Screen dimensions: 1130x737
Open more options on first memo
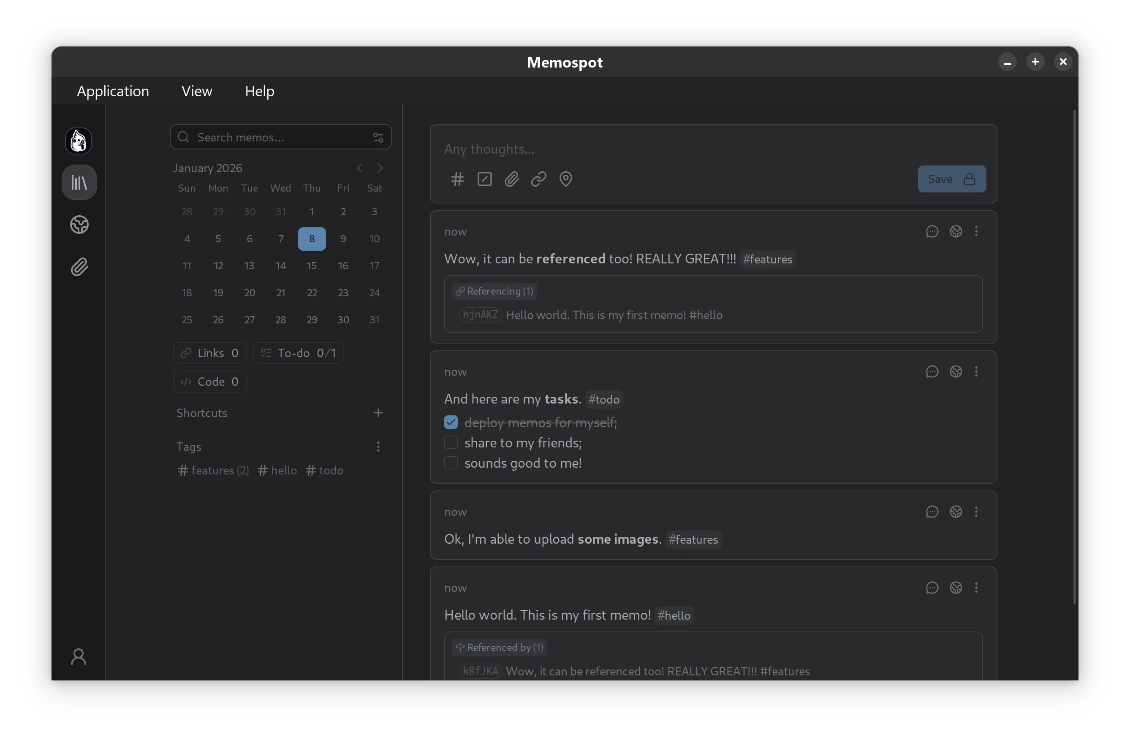[x=976, y=231]
